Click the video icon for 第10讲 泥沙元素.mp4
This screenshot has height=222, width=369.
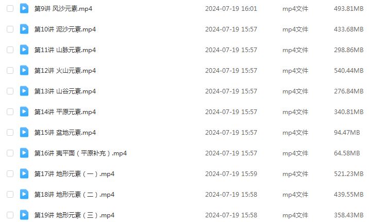tap(24, 29)
